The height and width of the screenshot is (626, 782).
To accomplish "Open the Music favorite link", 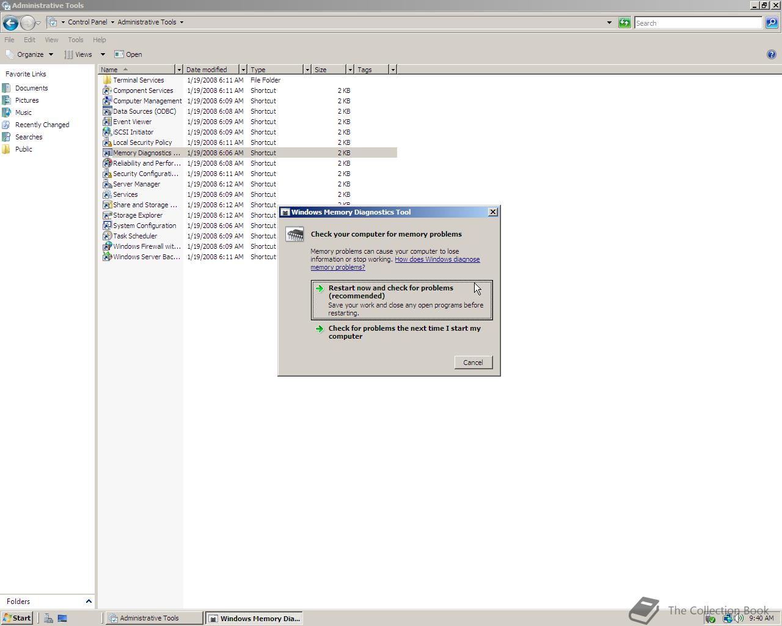I will coord(23,112).
